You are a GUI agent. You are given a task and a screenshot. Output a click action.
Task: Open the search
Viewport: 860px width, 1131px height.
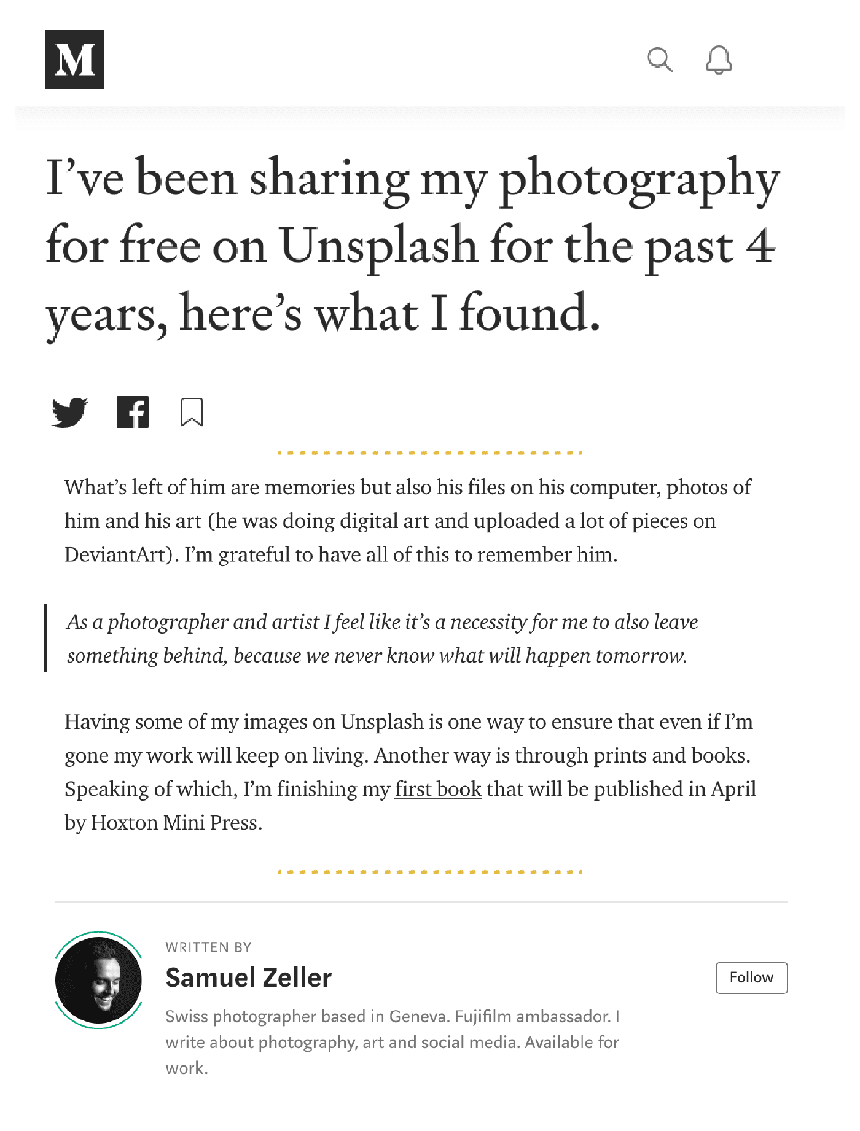(x=660, y=60)
